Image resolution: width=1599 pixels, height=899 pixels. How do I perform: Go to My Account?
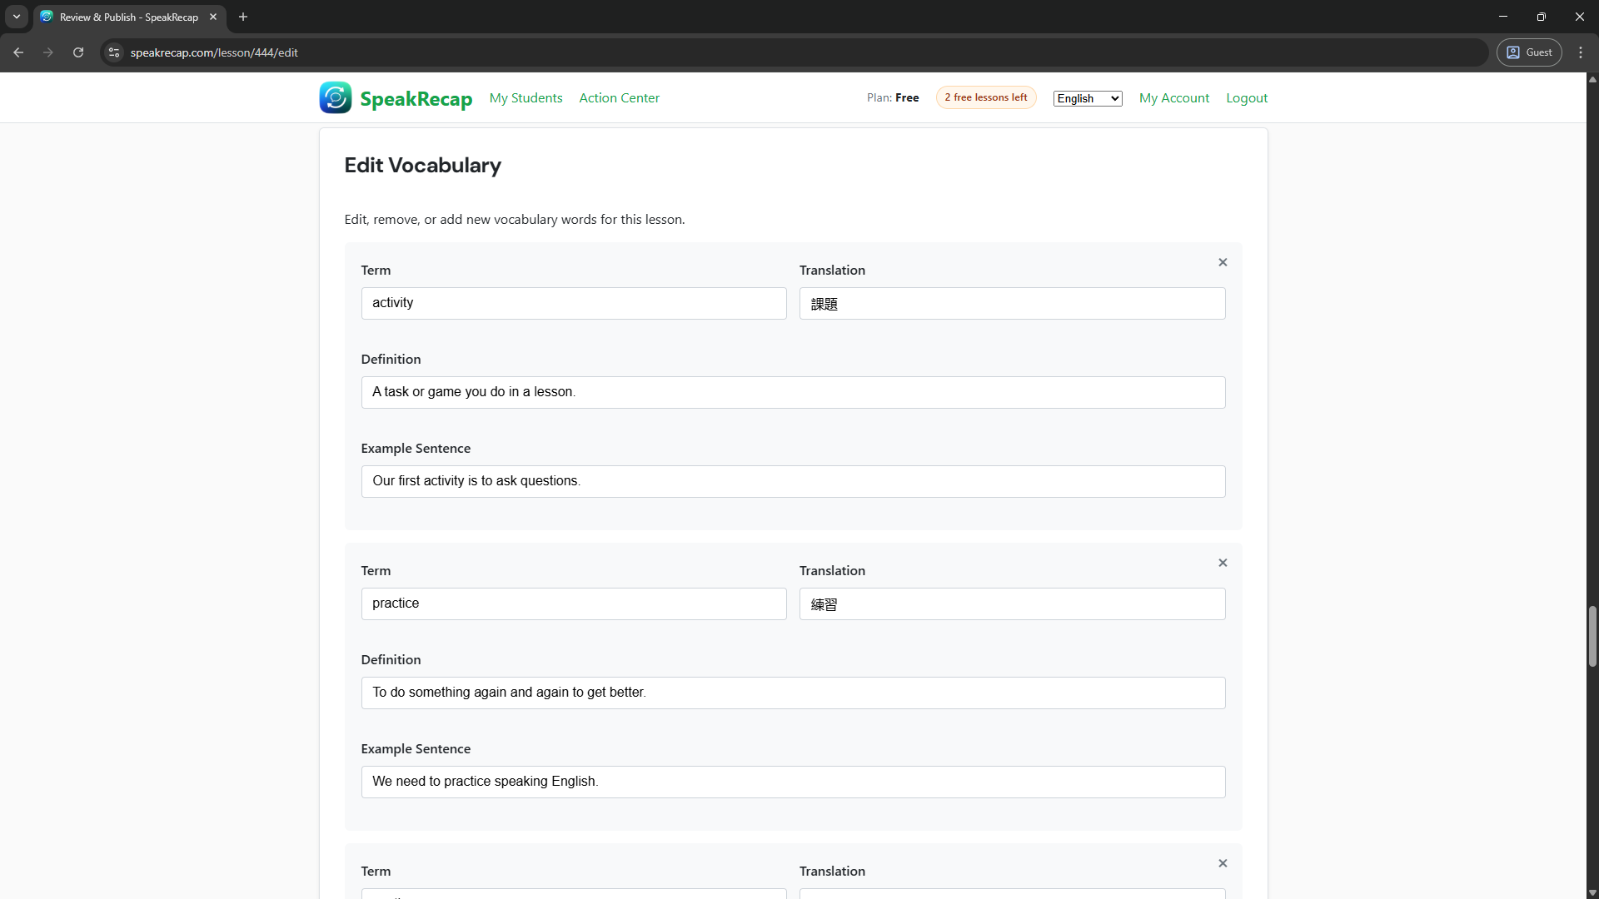pos(1174,98)
